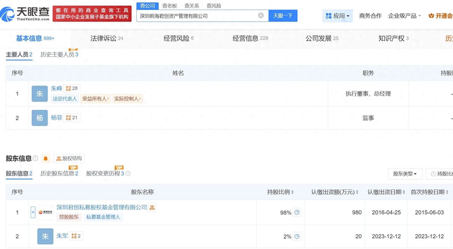Open 朱峰's 28 related companies badge
The height and width of the screenshot is (249, 453).
pyautogui.click(x=72, y=88)
